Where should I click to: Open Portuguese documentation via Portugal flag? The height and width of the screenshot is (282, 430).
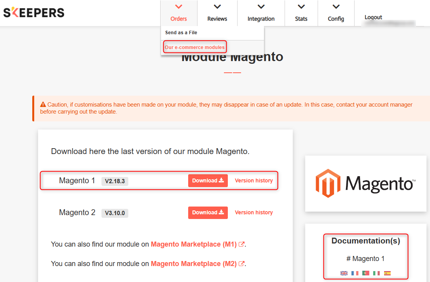[365, 273]
